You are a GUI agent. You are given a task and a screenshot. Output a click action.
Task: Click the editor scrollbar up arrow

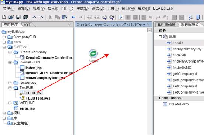pyautogui.click(x=149, y=30)
